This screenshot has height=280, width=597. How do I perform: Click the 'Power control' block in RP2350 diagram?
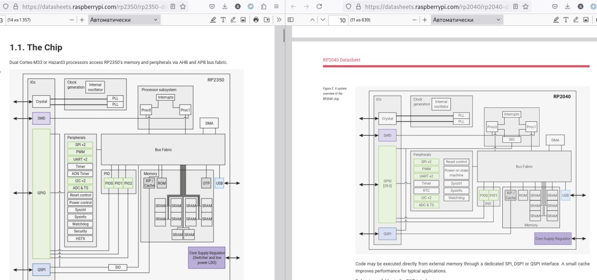[x=81, y=203]
